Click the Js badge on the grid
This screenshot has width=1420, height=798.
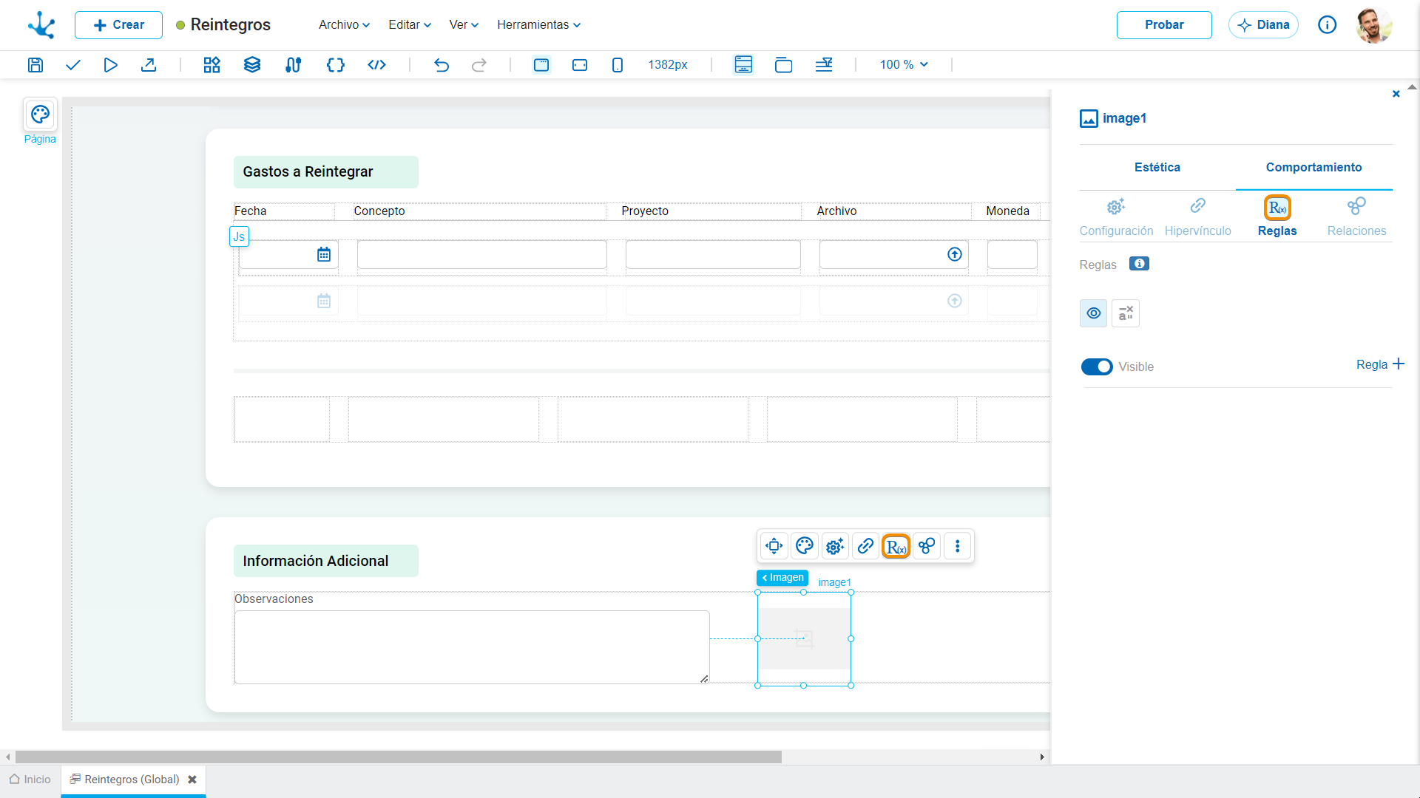pyautogui.click(x=239, y=236)
